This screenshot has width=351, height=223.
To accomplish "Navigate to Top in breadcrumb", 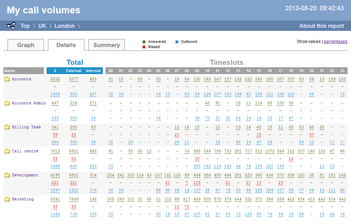I will tap(25, 26).
